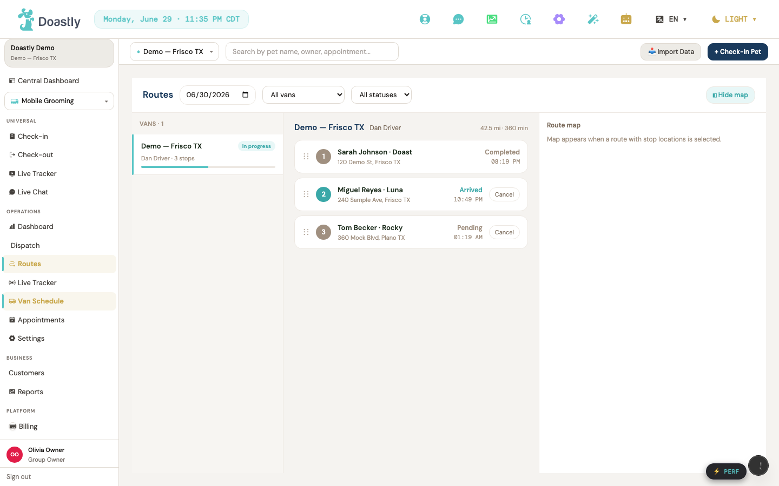Click the route progress bar on van card
The width and height of the screenshot is (779, 486).
pos(208,167)
